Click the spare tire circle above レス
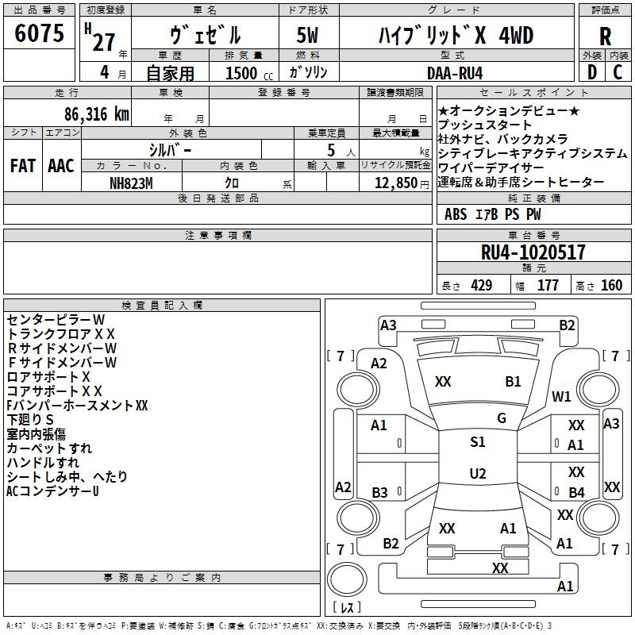The height and width of the screenshot is (635, 635). pos(347,579)
